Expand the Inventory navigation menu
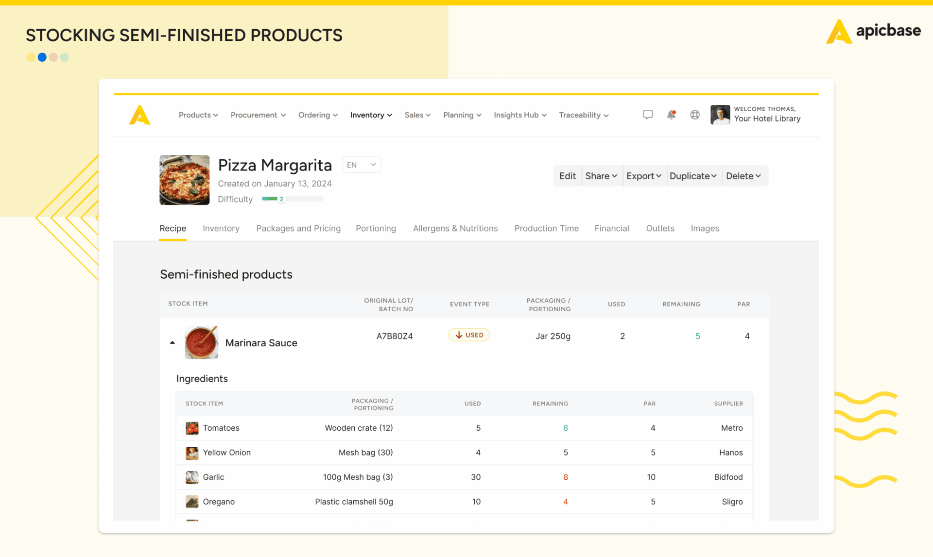 click(x=371, y=115)
